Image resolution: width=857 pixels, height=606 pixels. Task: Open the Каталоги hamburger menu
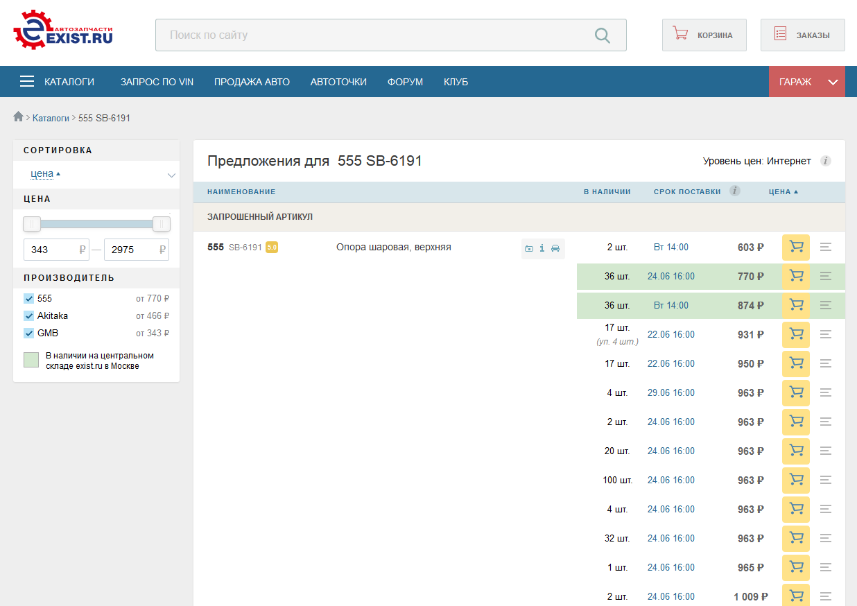tap(27, 82)
